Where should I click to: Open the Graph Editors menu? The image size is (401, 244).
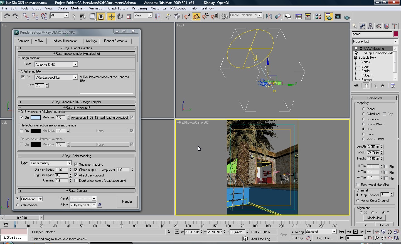[118, 8]
